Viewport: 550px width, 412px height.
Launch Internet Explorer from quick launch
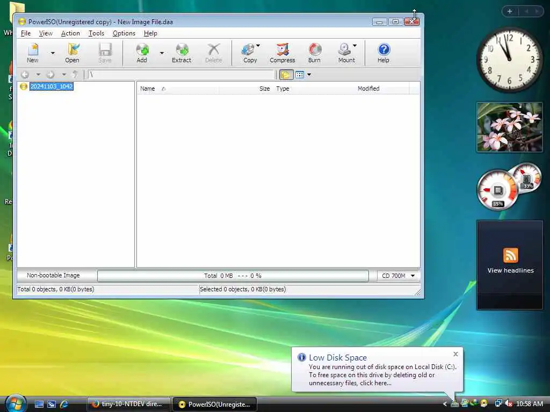pyautogui.click(x=64, y=404)
